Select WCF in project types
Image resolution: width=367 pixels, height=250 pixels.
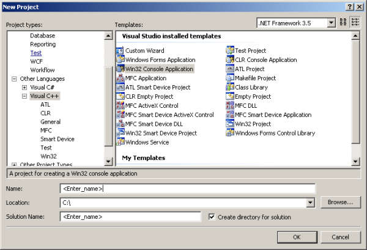[x=36, y=61]
